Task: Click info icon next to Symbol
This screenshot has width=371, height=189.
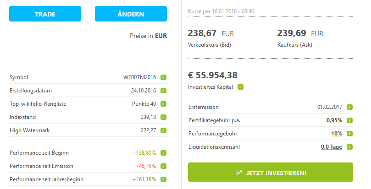Action: (x=163, y=77)
